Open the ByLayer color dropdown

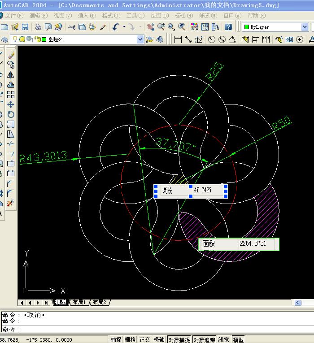(305, 27)
